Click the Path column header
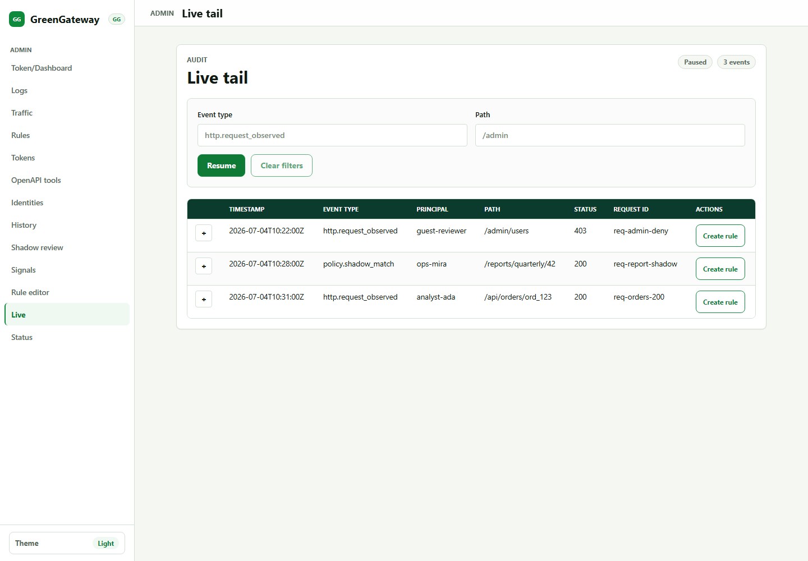 pos(492,209)
